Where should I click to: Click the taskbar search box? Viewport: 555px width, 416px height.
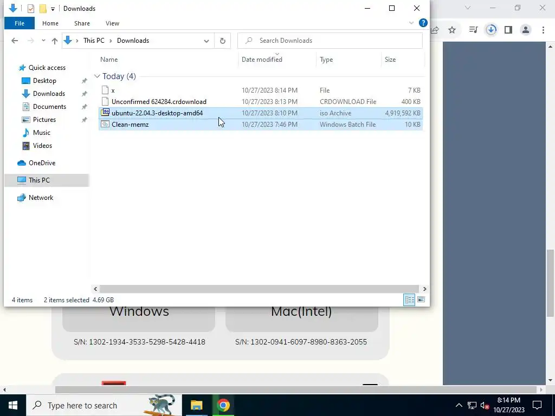coord(104,405)
